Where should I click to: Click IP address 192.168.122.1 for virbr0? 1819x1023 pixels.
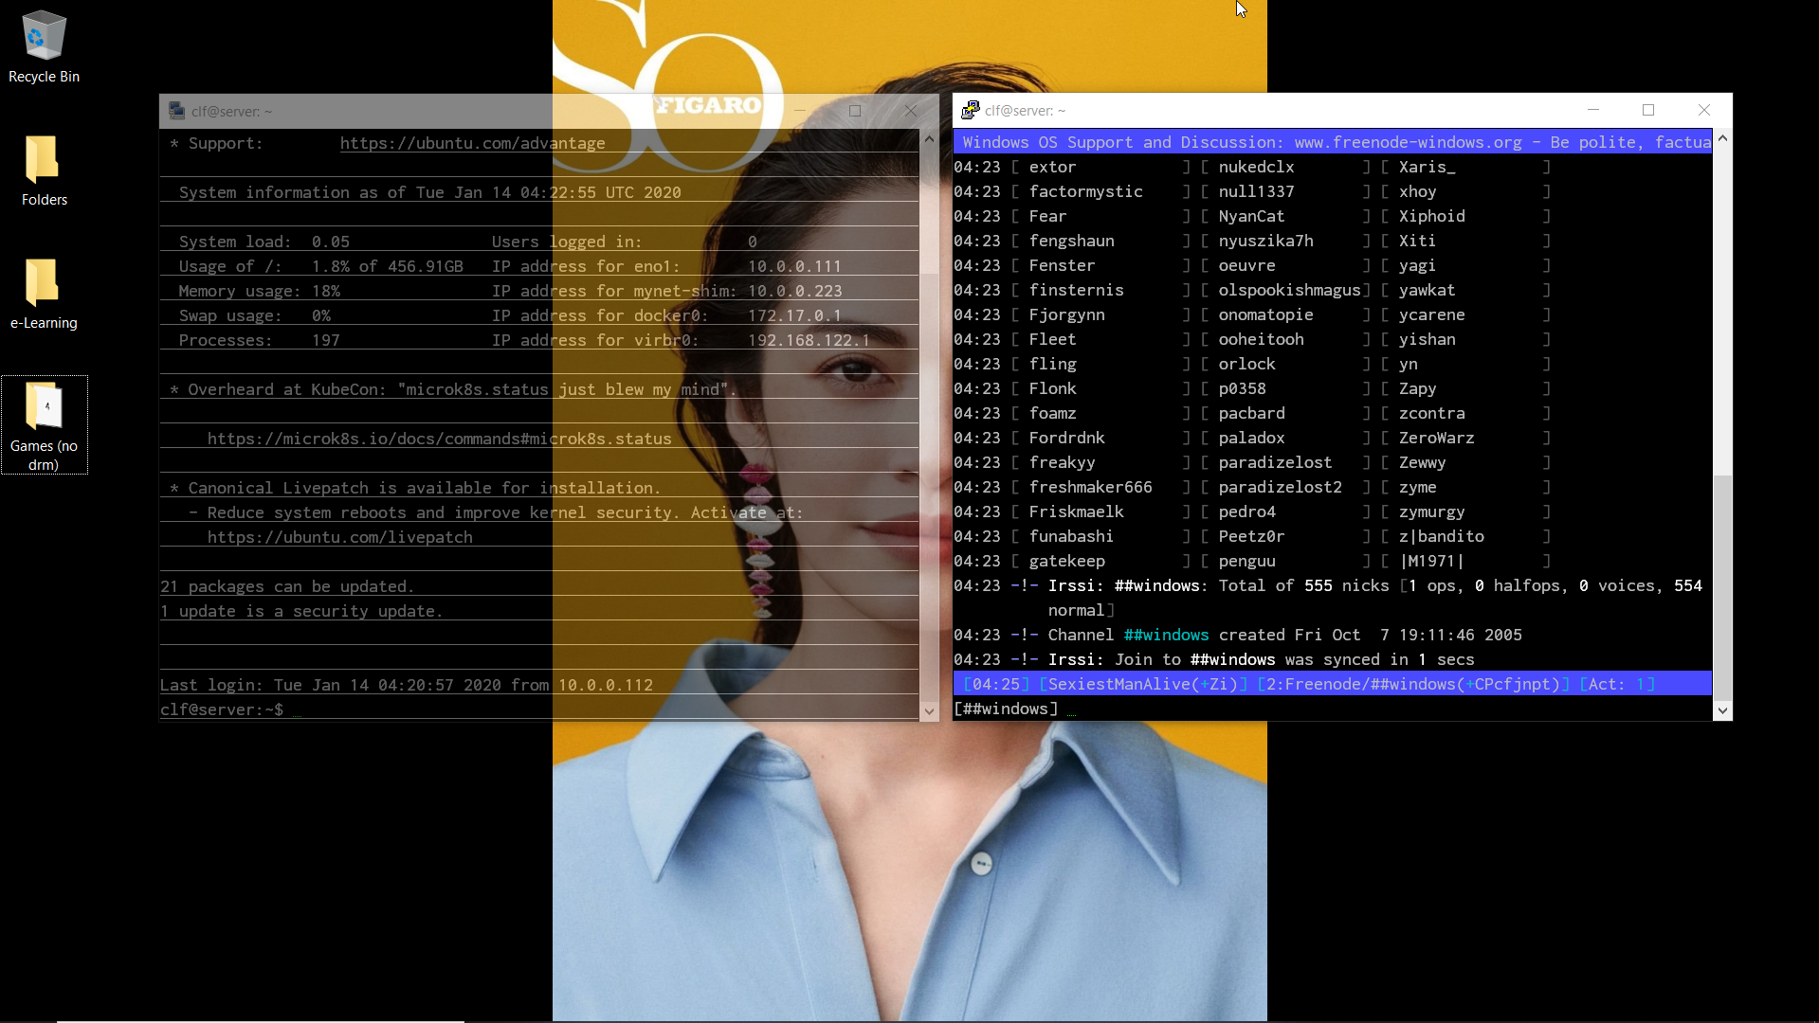pyautogui.click(x=809, y=340)
